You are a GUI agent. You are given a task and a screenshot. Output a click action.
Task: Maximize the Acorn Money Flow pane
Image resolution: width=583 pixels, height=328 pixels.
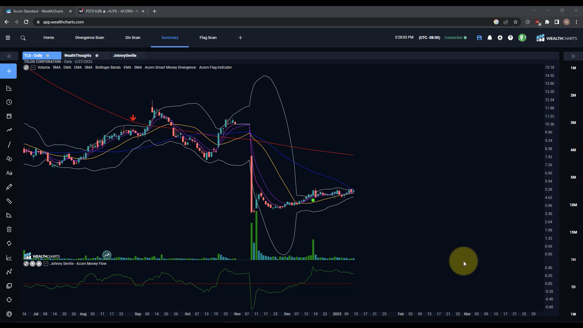point(26,264)
